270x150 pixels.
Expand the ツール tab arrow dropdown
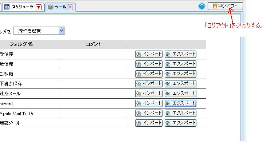coord(70,7)
